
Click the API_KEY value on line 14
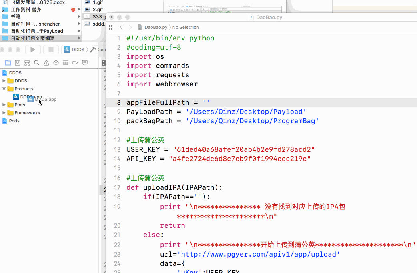(239, 159)
